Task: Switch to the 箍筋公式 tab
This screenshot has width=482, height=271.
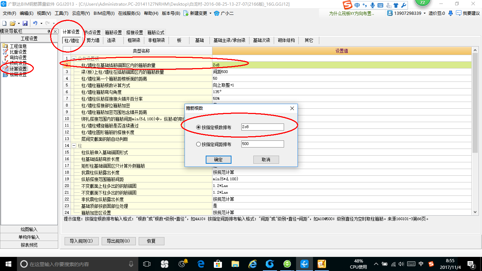Action: tap(156, 32)
